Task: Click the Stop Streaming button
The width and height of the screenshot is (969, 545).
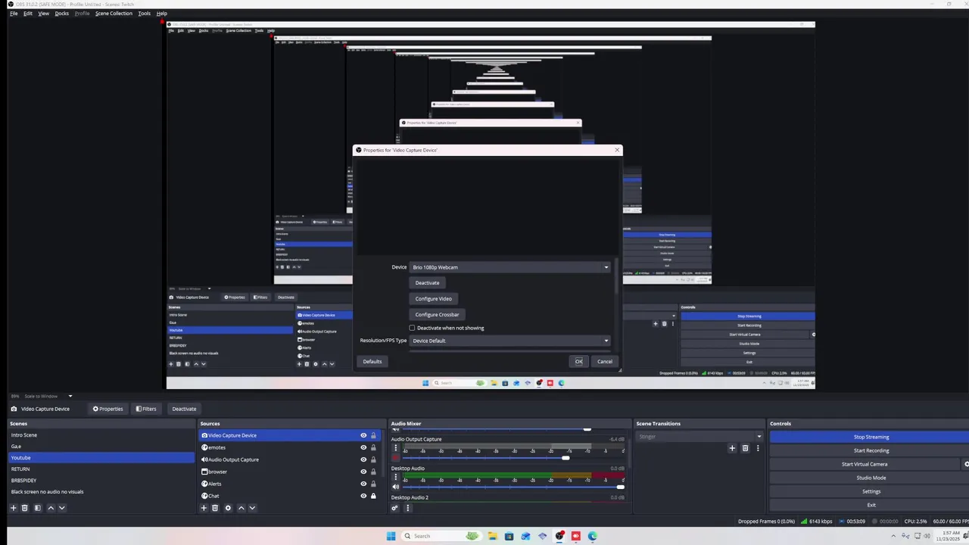Action: point(871,437)
